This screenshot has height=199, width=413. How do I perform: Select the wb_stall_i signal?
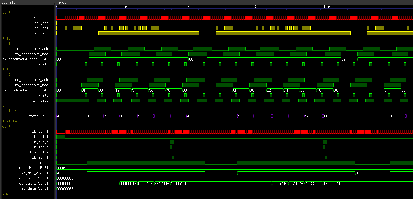(38, 152)
